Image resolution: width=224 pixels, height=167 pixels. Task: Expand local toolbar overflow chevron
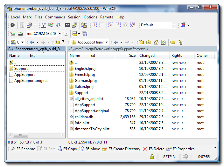[63, 41]
